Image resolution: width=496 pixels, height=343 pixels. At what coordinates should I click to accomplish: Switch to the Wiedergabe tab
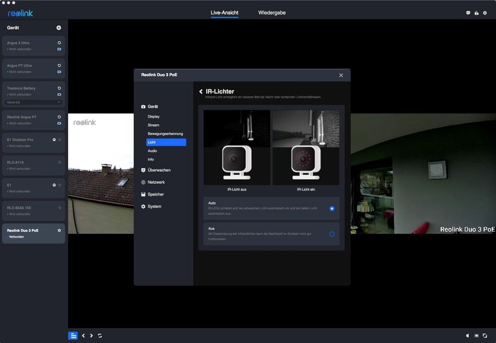click(x=272, y=13)
